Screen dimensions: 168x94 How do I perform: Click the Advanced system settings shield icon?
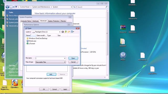coord(7,26)
